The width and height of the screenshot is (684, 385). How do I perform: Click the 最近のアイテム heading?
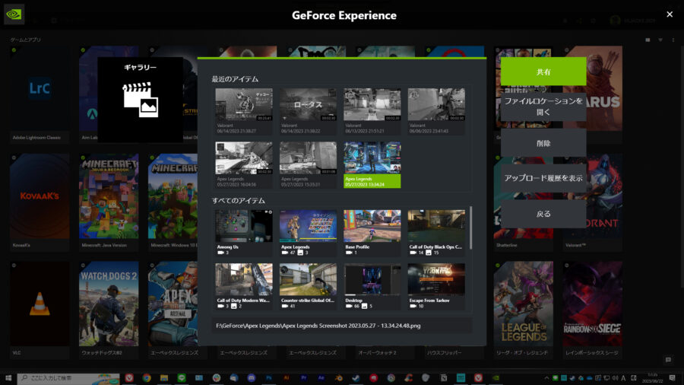pos(235,79)
